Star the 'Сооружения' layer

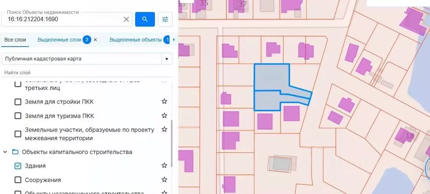165,180
